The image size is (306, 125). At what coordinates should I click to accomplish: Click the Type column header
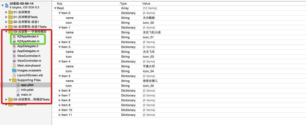(124, 4)
